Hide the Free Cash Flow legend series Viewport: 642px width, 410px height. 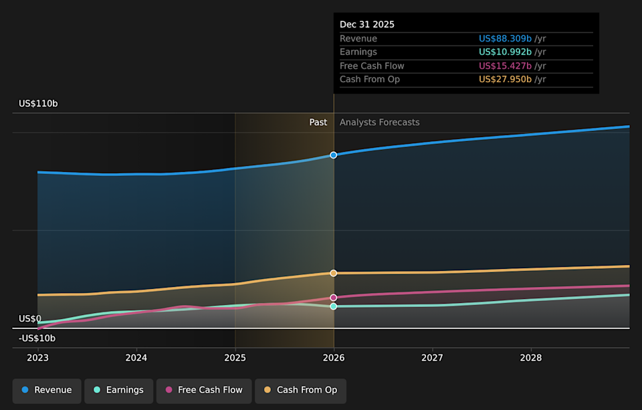tap(204, 390)
